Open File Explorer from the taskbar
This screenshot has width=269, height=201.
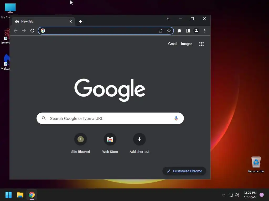point(20,195)
